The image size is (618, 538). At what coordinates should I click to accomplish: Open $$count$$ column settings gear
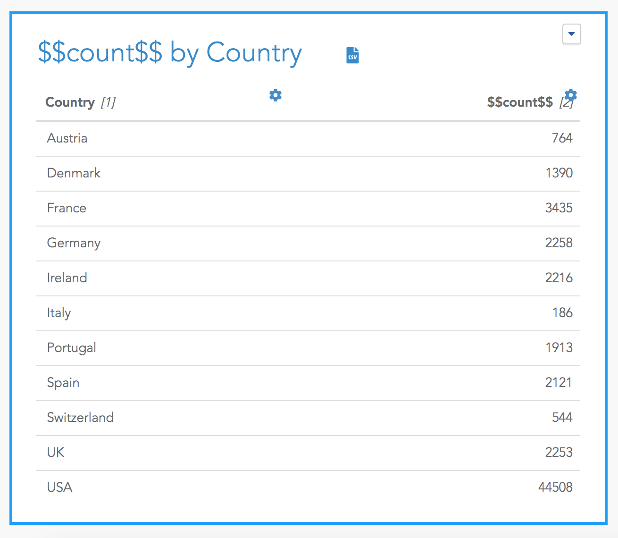[571, 95]
